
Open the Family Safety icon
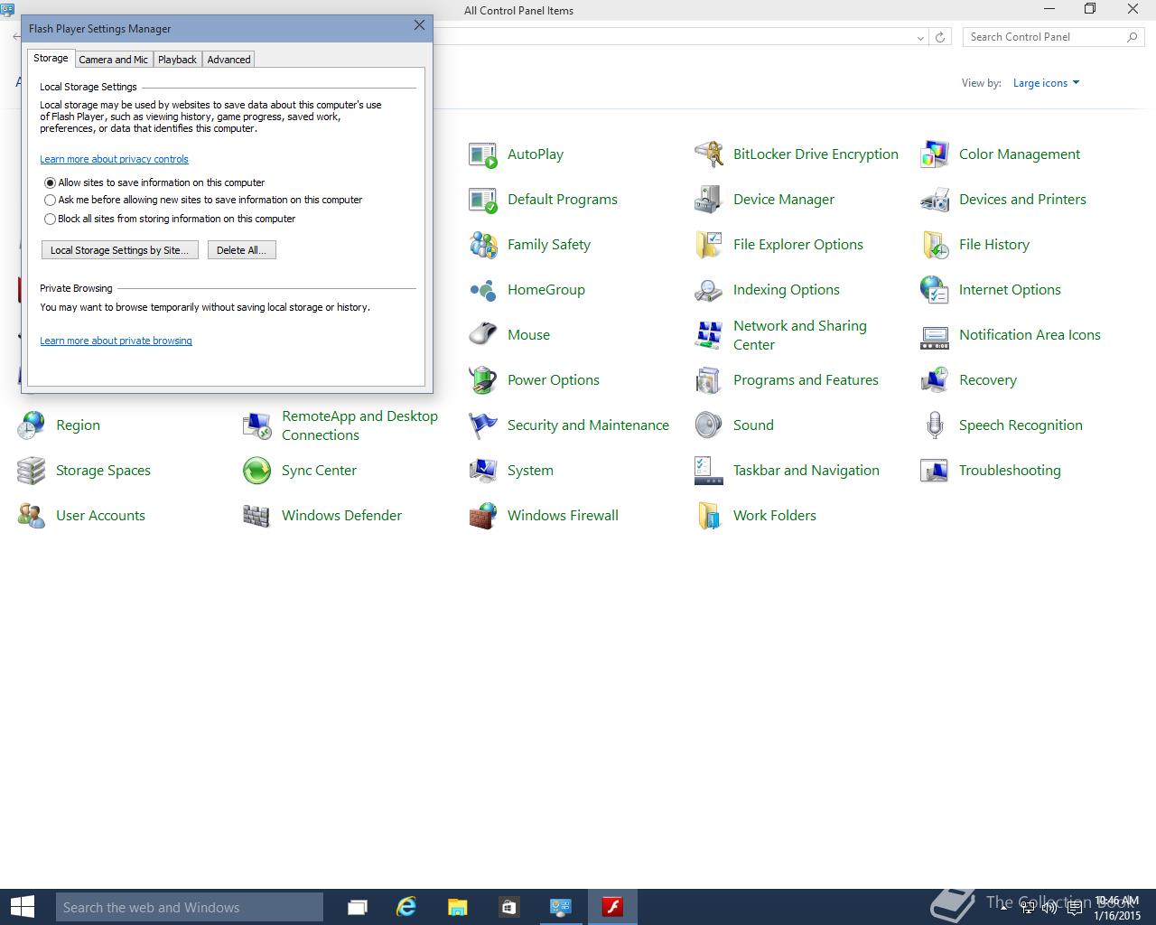click(x=483, y=245)
